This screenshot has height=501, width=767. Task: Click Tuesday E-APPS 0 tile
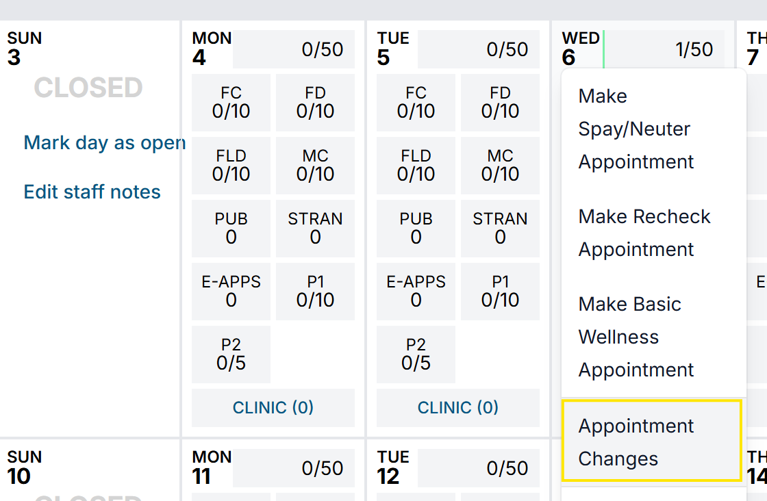click(x=416, y=292)
